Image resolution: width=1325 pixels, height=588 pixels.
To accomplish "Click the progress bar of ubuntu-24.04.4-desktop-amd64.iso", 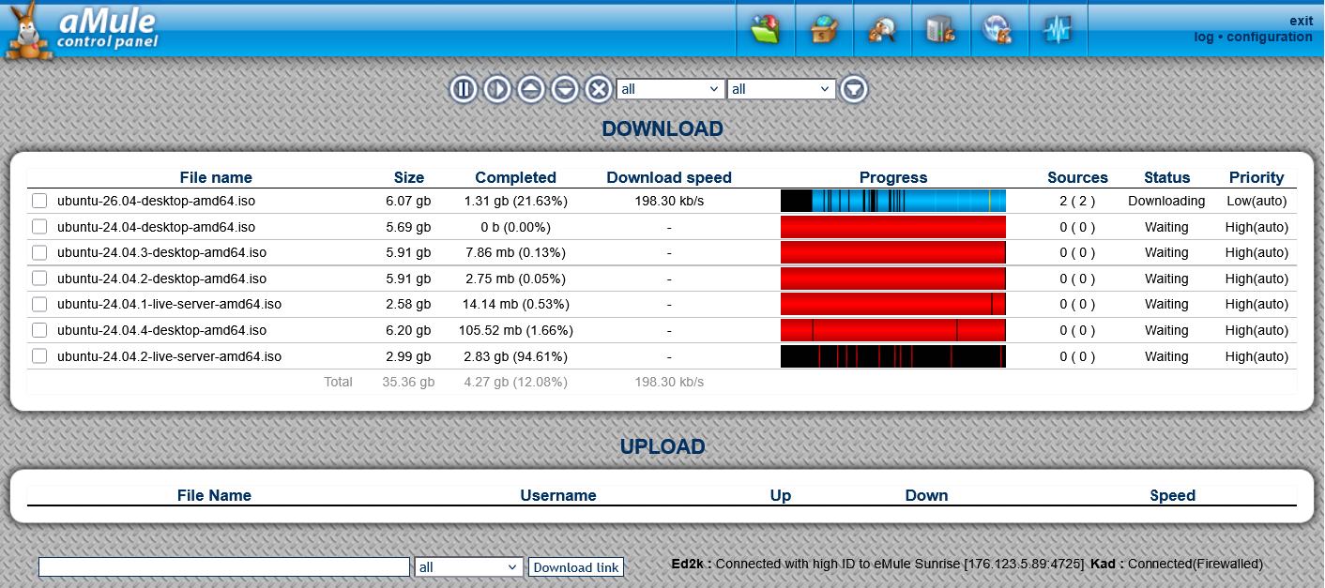I will pyautogui.click(x=893, y=330).
